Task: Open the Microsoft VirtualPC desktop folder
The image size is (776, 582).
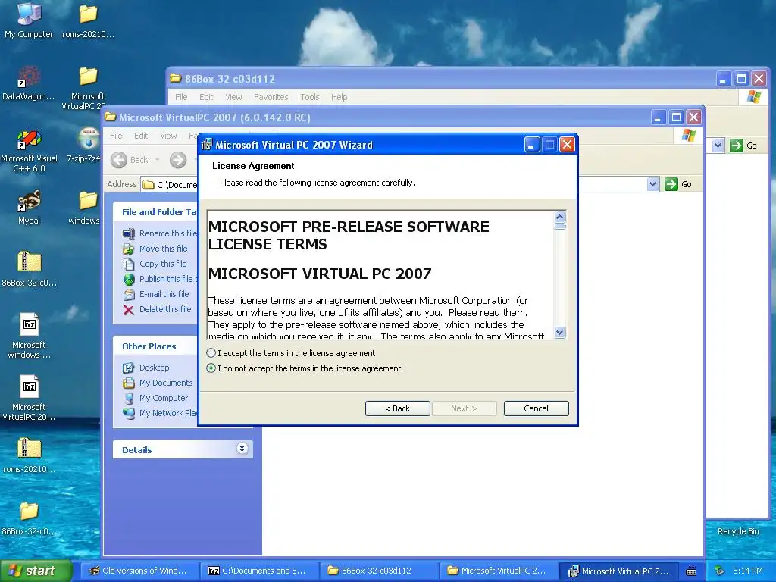Action: 88,87
